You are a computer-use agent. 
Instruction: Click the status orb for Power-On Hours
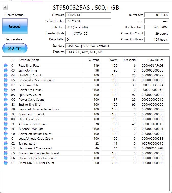tap(6, 90)
